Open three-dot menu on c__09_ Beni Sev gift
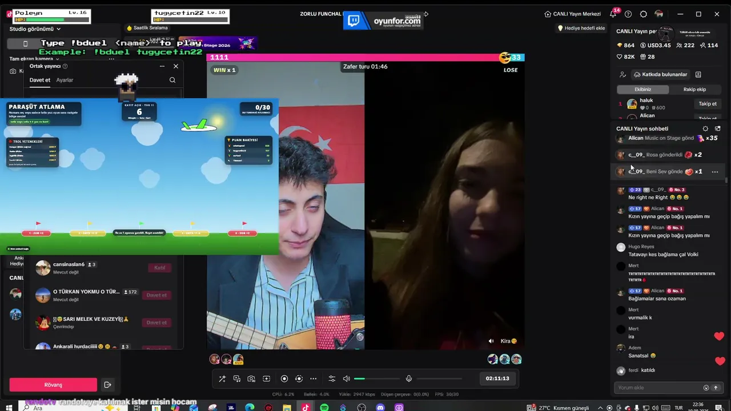The width and height of the screenshot is (731, 411). pyautogui.click(x=714, y=172)
